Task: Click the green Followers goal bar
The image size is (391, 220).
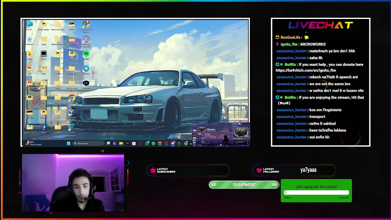Action: click(244, 185)
